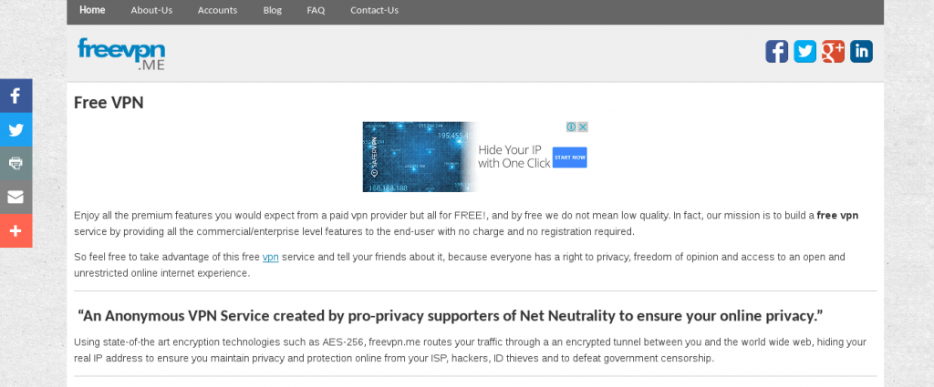Screen dimensions: 934x387
Task: Close the SaferVPN advertisement
Action: click(582, 127)
